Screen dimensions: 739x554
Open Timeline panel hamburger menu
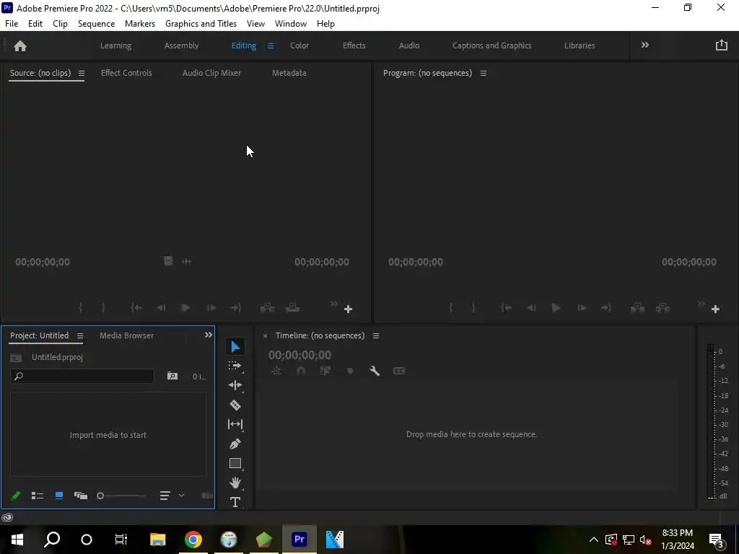[x=376, y=336]
